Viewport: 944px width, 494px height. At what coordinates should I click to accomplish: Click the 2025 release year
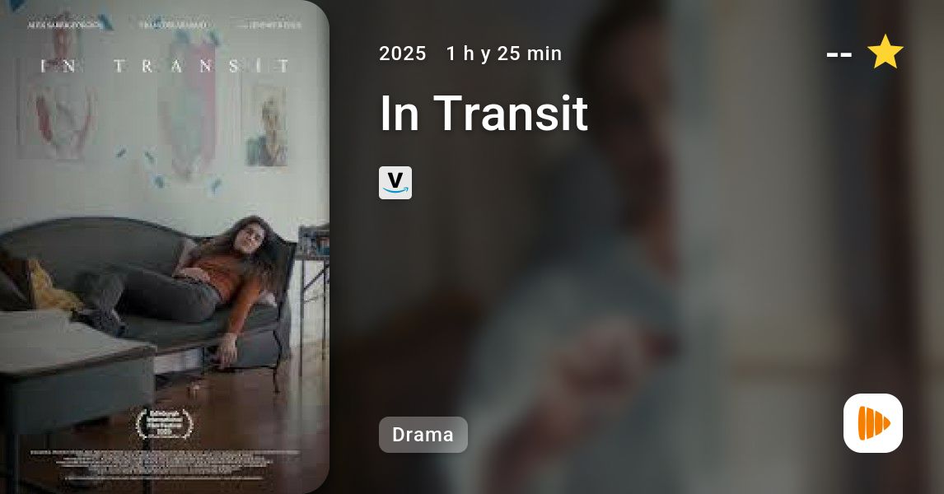[402, 54]
